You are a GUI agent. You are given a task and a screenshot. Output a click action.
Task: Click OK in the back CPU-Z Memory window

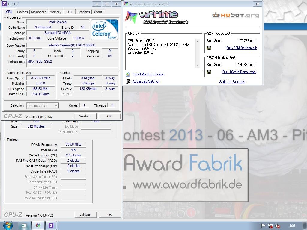pos(110,215)
